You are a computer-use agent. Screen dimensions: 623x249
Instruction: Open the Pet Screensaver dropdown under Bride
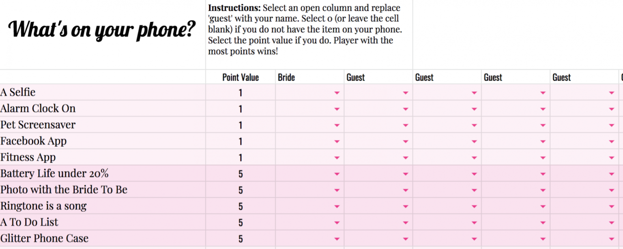tap(337, 124)
